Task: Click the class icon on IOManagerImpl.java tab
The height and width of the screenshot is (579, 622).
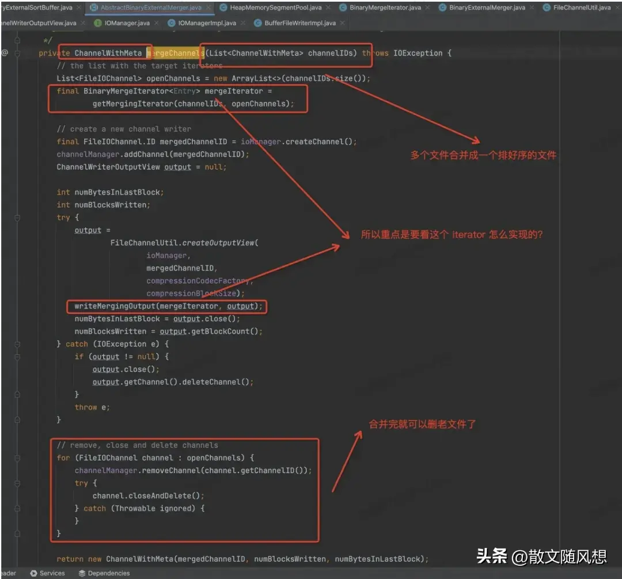Action: coord(172,23)
